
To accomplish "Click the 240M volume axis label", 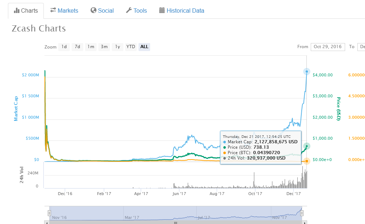I will click(x=33, y=173).
